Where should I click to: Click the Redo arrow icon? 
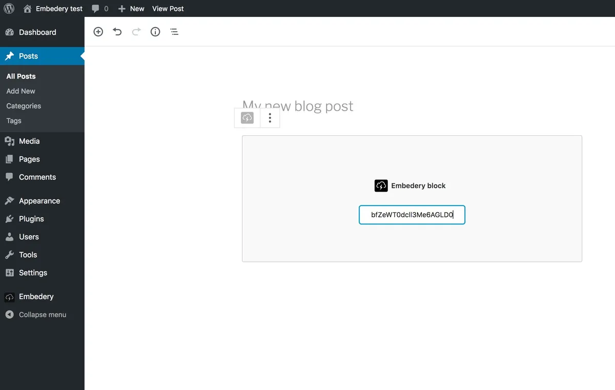(136, 32)
